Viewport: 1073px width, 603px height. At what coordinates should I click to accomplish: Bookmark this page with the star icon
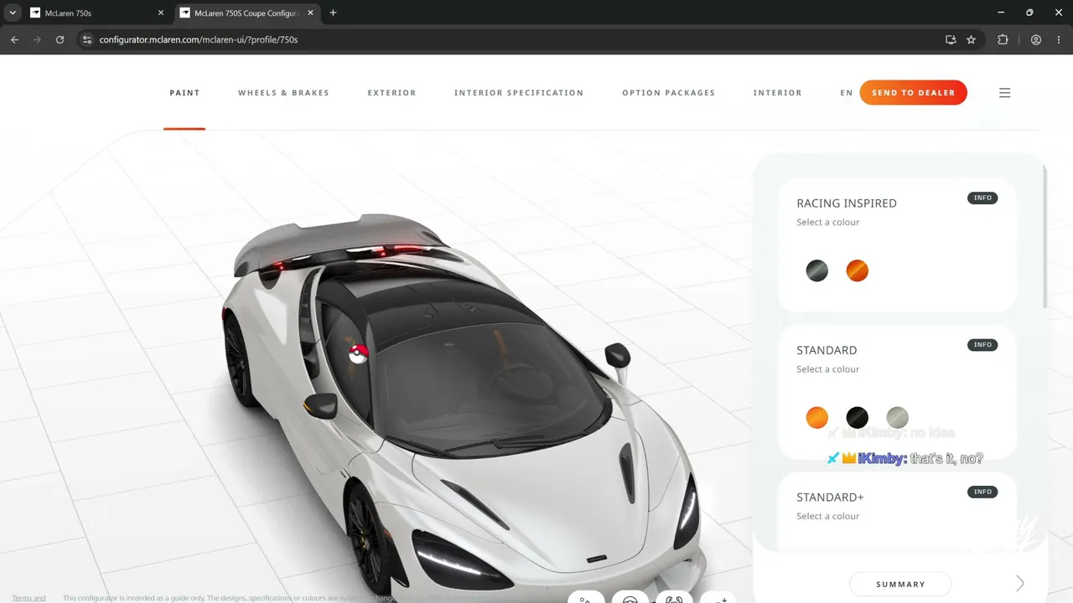(972, 39)
